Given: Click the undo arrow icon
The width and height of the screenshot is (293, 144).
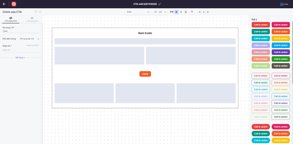Looking at the screenshot, I should 36,12.
